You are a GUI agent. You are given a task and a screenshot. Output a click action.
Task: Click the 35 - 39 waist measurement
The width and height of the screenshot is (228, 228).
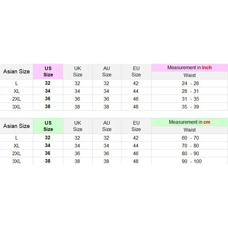click(x=190, y=107)
